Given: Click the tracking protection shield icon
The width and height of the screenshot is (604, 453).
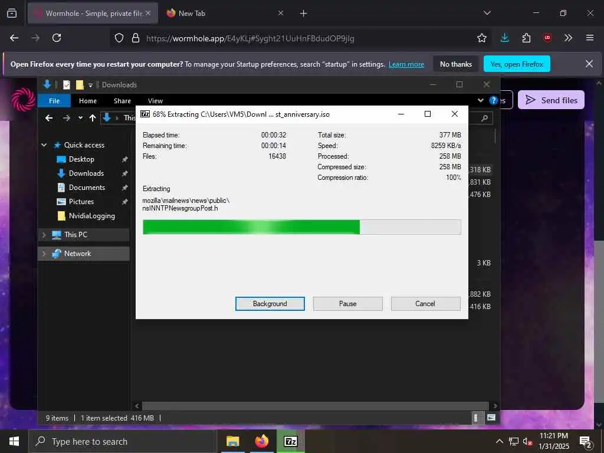Looking at the screenshot, I should [x=119, y=38].
